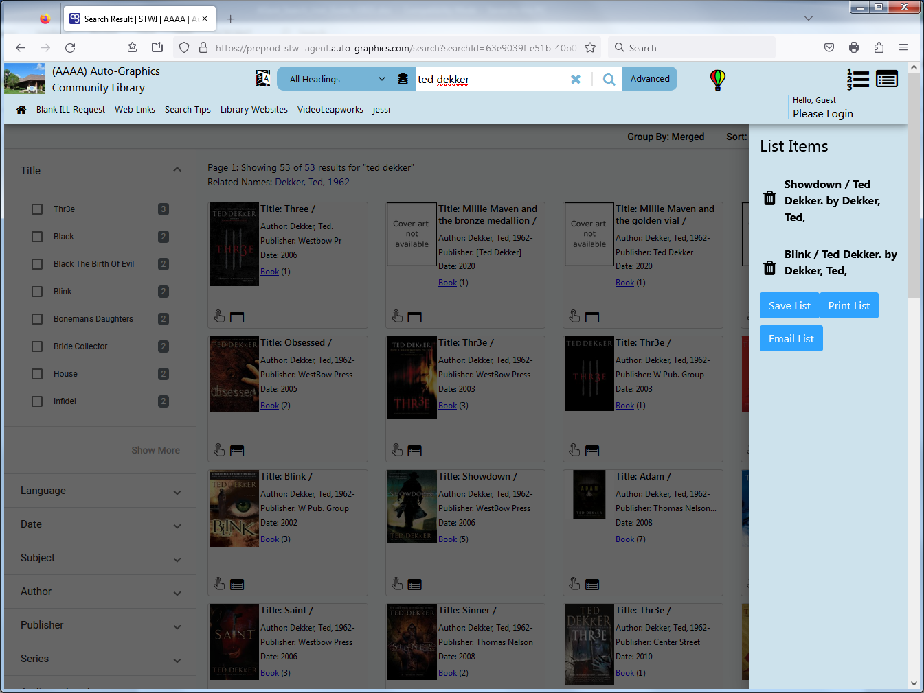
Task: Click the Firefox browser Search box
Action: 692,48
